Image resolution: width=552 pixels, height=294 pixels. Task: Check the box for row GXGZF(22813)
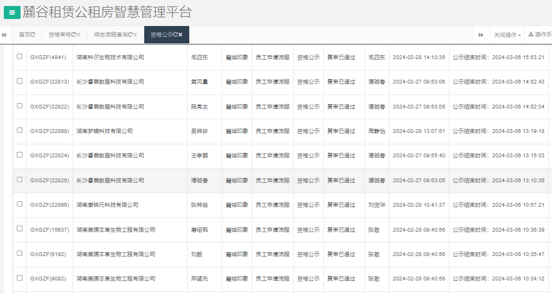(20, 81)
